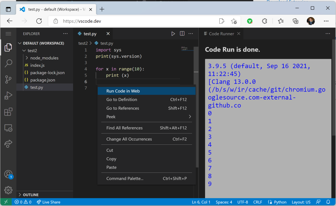Image resolution: width=336 pixels, height=206 pixels.
Task: Click the test2 breadcrumb
Action: point(83,43)
